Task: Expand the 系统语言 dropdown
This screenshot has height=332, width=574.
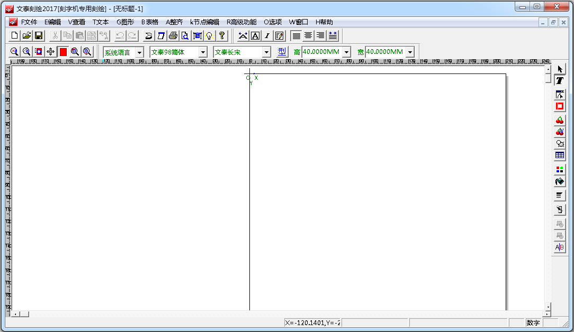Action: [x=139, y=52]
